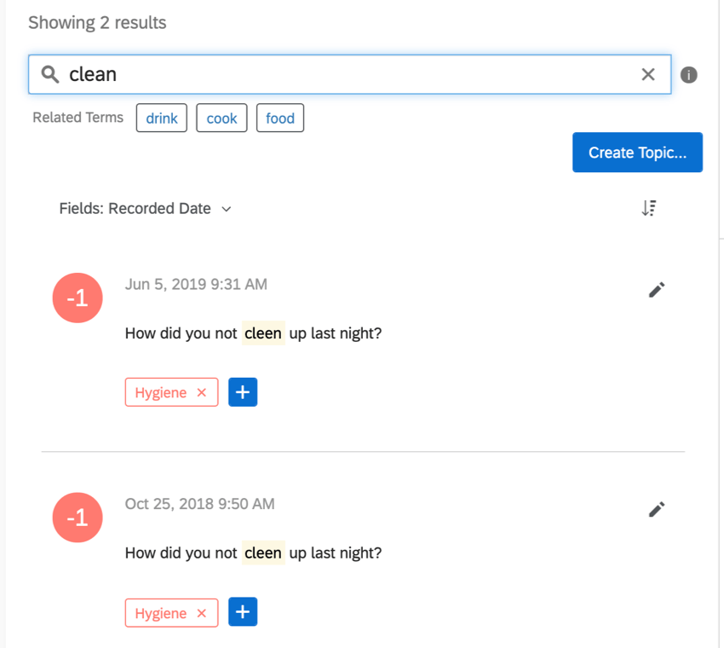Open the search info icon

tap(688, 74)
